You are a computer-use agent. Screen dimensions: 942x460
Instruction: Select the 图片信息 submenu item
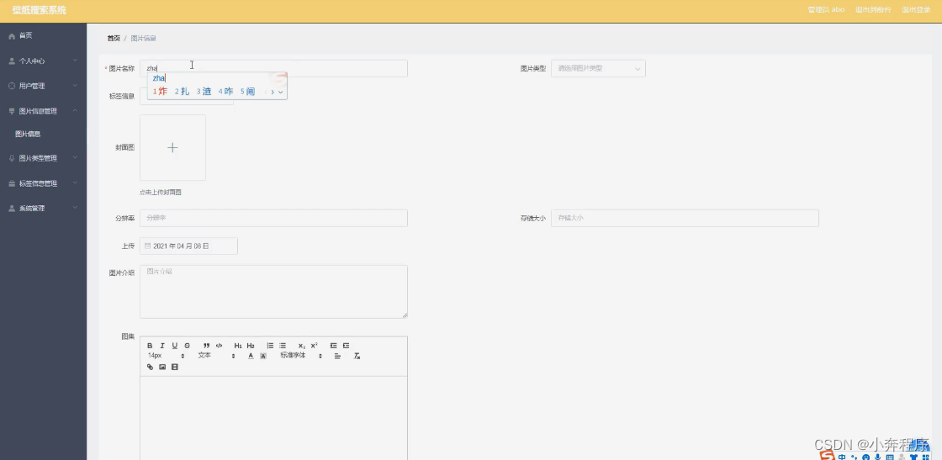(x=28, y=134)
